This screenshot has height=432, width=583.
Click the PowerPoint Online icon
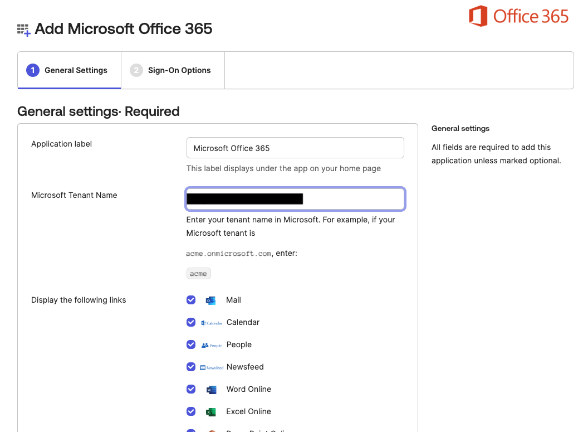(211, 430)
